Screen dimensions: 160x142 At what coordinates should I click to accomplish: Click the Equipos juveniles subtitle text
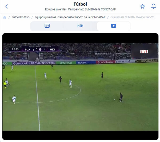point(80,9)
